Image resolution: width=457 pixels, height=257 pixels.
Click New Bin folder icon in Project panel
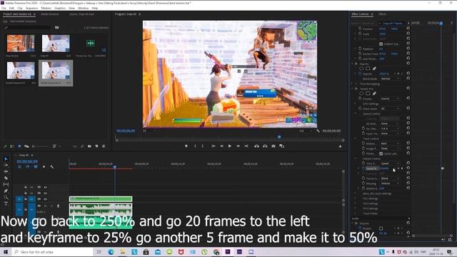pos(89,146)
